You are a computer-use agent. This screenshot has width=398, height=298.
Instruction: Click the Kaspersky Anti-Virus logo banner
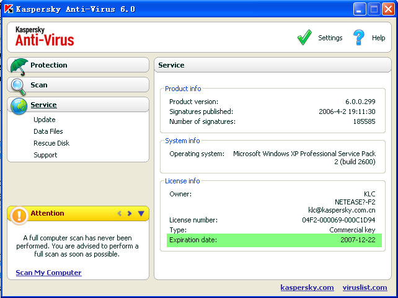coord(45,37)
